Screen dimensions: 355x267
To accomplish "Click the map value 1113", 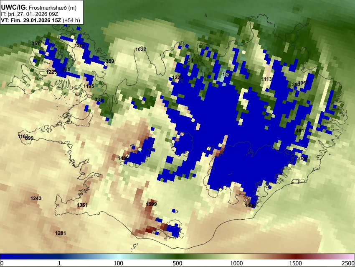I will coord(267,79).
